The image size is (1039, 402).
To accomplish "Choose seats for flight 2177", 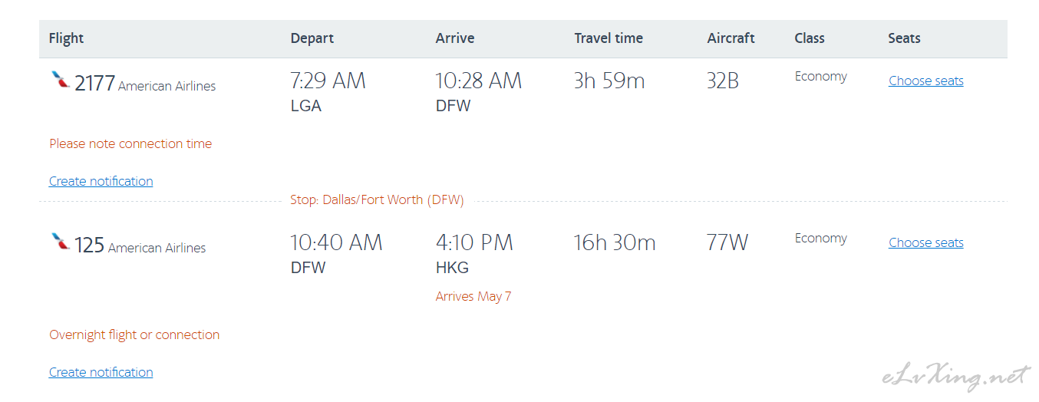I will [926, 81].
